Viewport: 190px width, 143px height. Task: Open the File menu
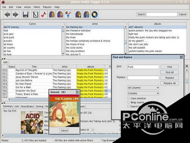[4, 7]
